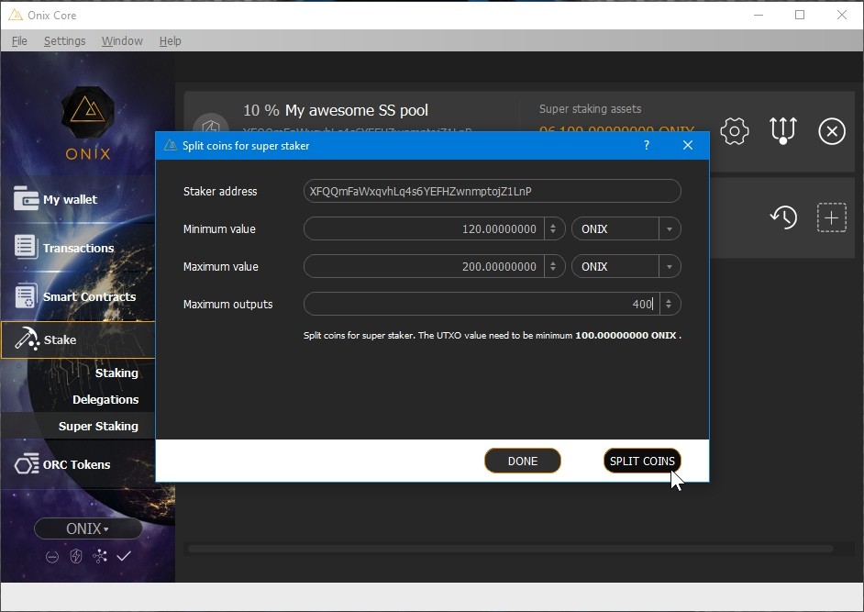864x612 pixels.
Task: Click the horizontal scrollbar in main panel
Action: click(x=510, y=549)
